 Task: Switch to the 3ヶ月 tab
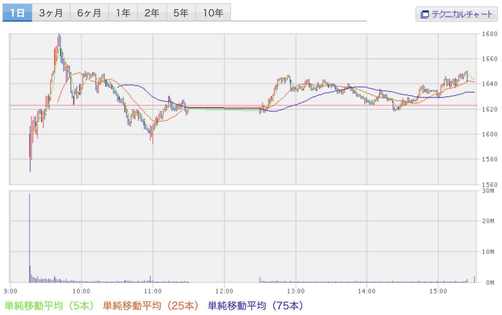point(51,13)
